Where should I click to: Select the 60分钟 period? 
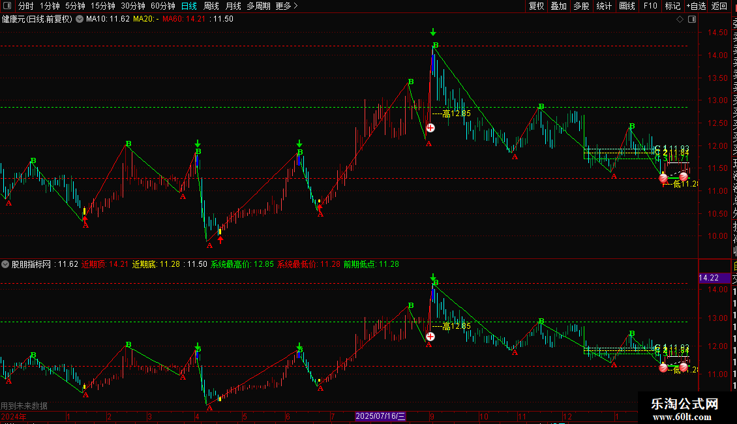163,6
